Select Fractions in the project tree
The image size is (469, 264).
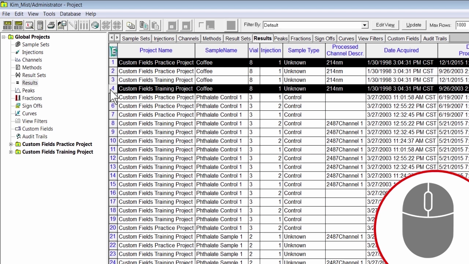coord(32,98)
